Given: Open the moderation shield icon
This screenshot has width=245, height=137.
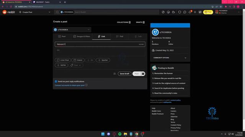Looking at the screenshot, I should tap(180, 12).
